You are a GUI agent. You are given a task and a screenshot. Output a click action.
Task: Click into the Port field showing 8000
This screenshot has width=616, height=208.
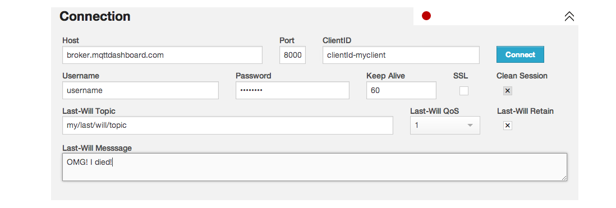click(x=293, y=55)
